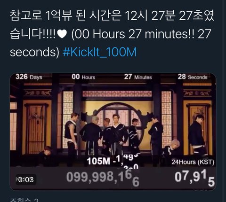Screen dimensions: 226x202
Task: Click the 07,915 24-hour counter
Action: [194, 178]
